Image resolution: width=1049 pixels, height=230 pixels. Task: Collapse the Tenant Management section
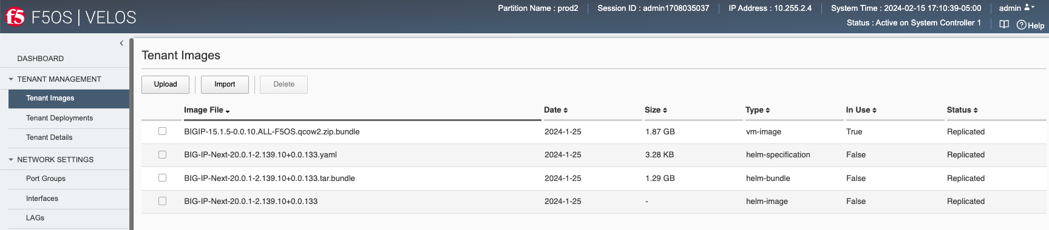(x=11, y=79)
